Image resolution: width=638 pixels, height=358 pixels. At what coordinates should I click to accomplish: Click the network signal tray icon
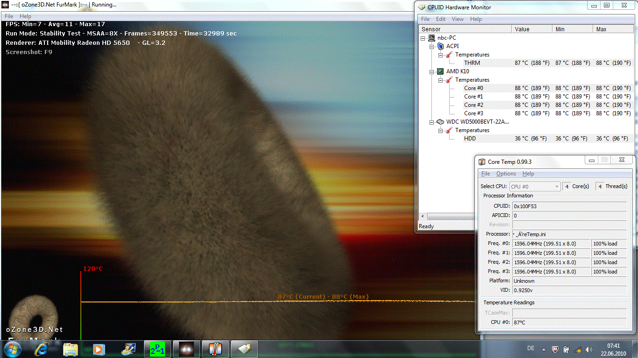tap(577, 349)
